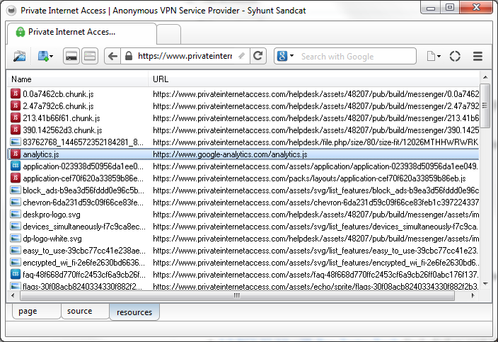Click the left arrow of horizontal scrollbar
The height and width of the screenshot is (342, 498).
(13, 296)
